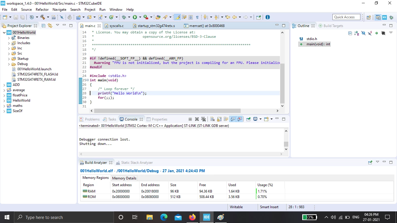Click the Information Center icon
The height and width of the screenshot is (223, 397).
tap(268, 17)
